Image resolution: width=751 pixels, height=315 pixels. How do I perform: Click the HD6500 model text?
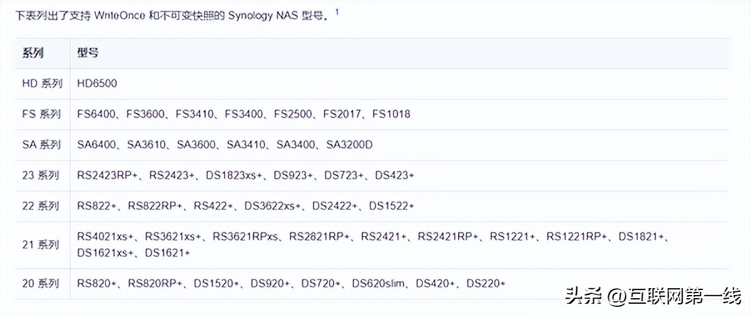point(97,83)
